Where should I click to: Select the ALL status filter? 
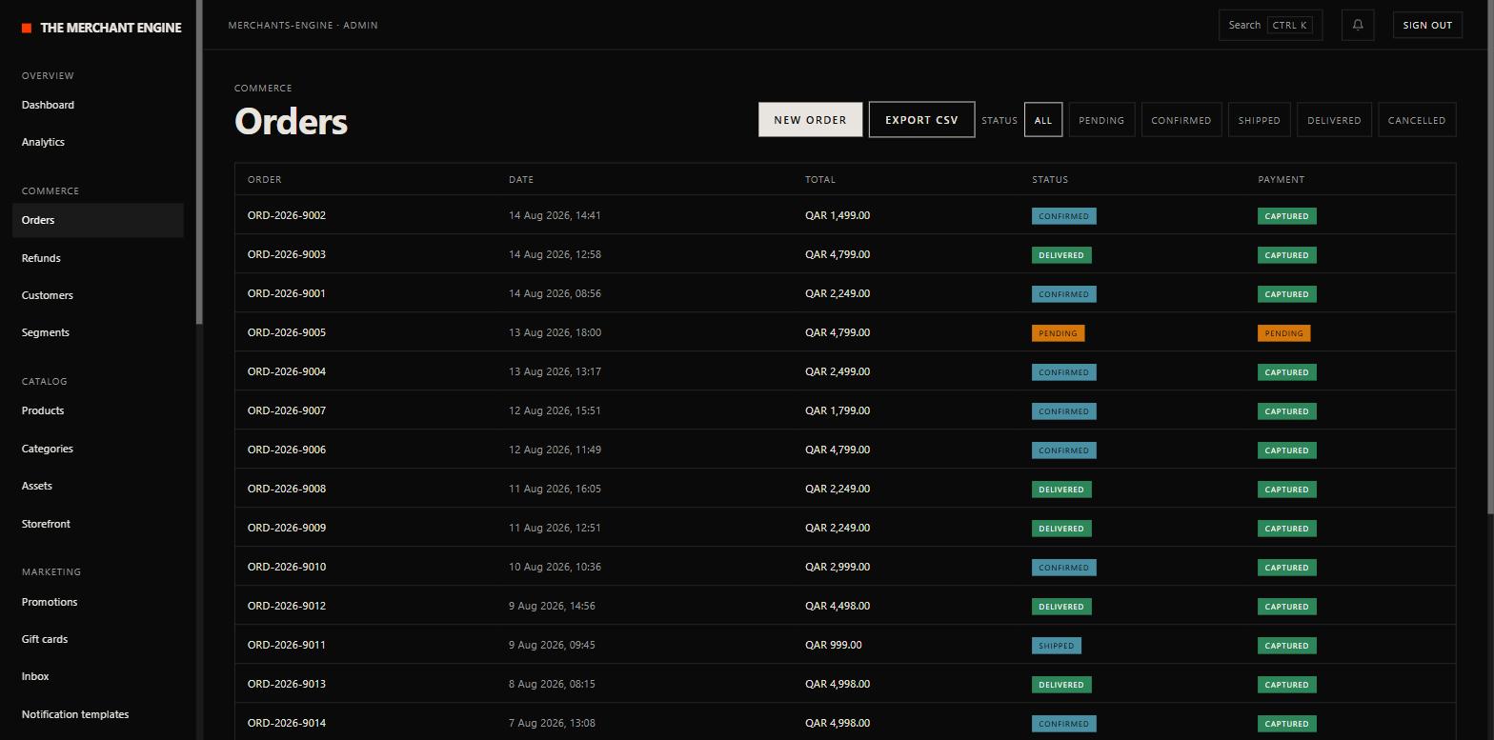[1043, 120]
